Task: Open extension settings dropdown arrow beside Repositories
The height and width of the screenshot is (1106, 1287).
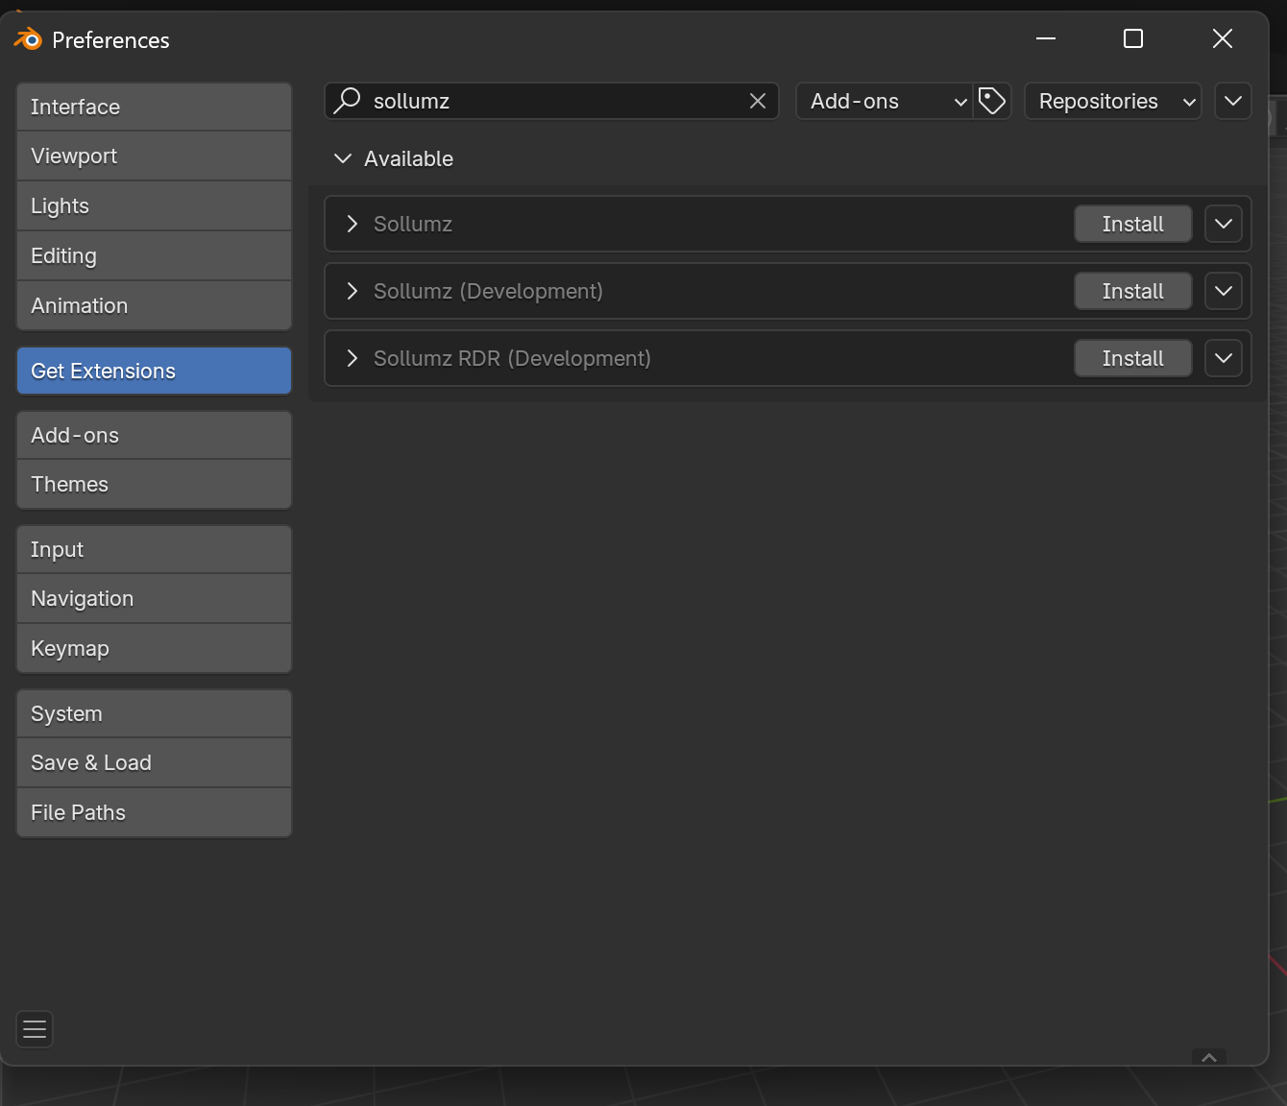Action: pos(1233,101)
